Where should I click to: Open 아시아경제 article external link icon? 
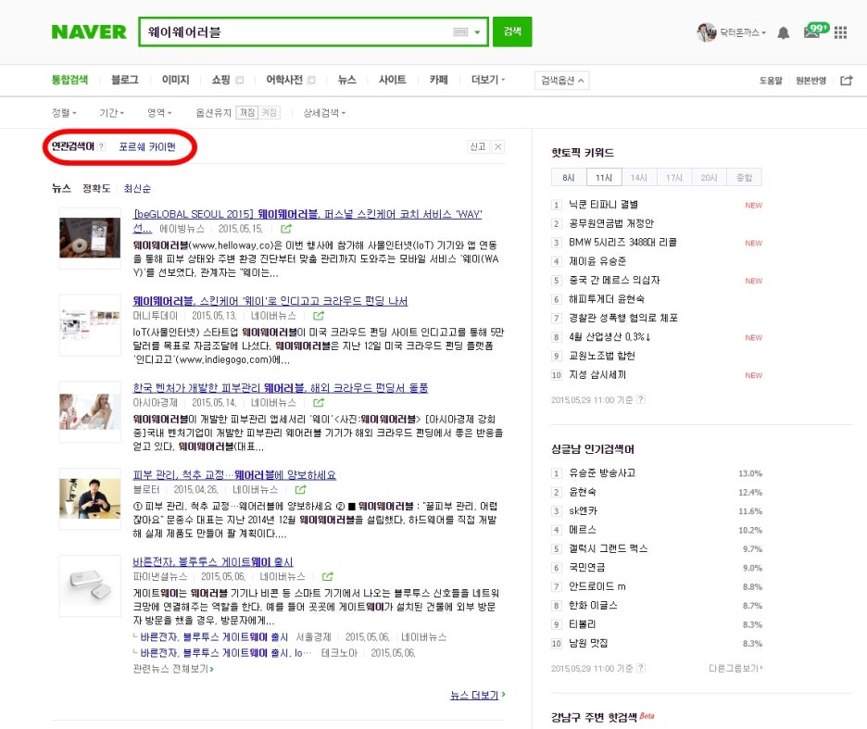(319, 403)
